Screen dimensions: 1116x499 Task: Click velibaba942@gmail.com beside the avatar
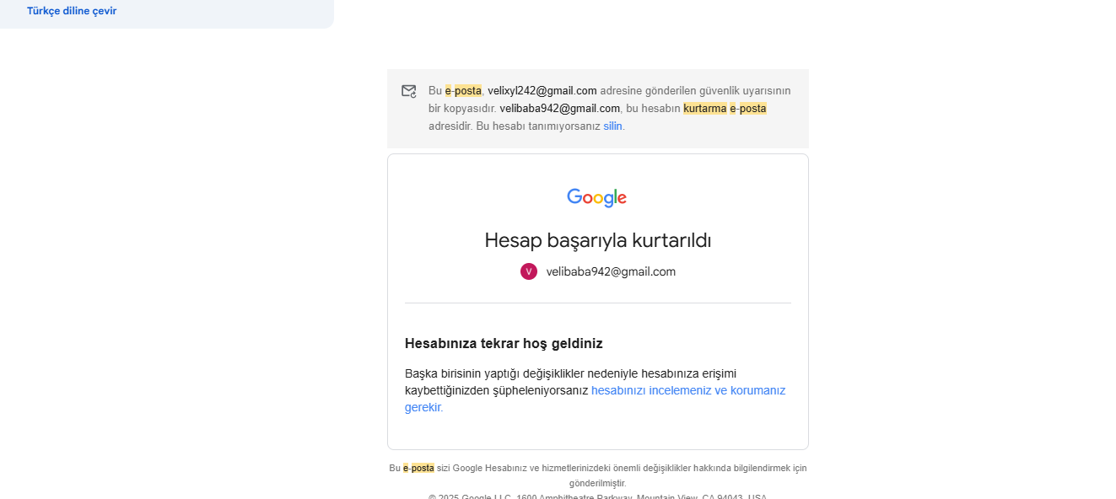[x=611, y=271]
